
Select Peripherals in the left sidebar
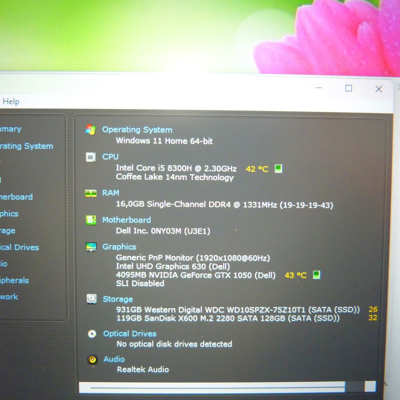pyautogui.click(x=14, y=280)
